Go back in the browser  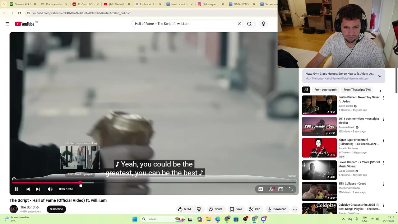click(4, 13)
